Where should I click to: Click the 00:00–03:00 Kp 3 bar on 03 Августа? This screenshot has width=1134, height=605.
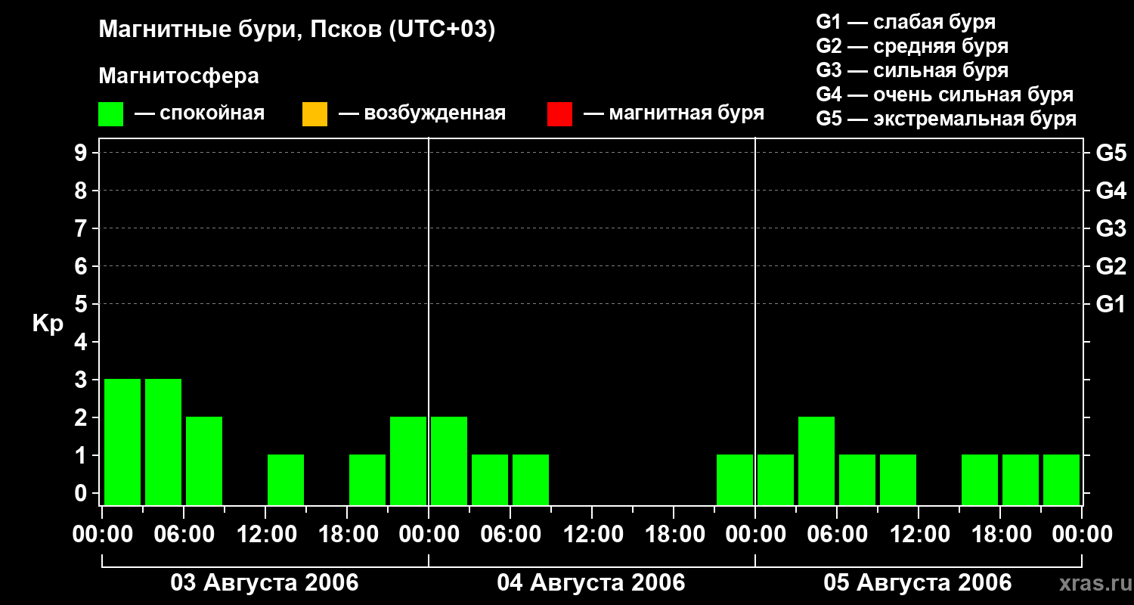point(122,442)
